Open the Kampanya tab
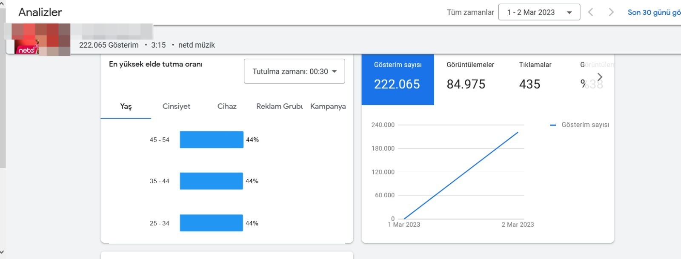 328,106
